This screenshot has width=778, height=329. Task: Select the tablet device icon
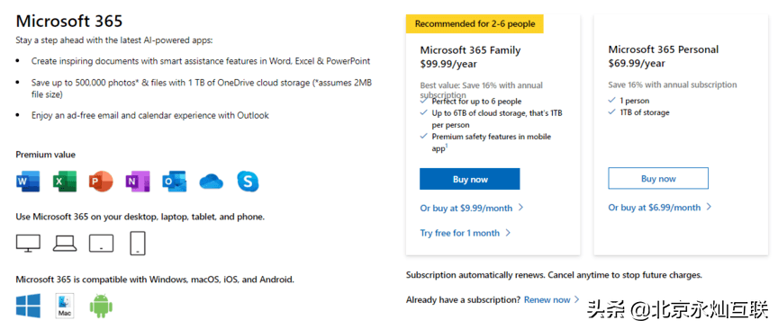point(101,244)
